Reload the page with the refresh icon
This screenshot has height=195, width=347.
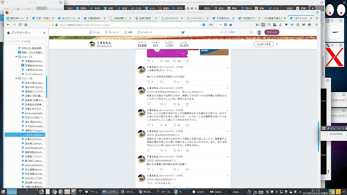coord(20,25)
